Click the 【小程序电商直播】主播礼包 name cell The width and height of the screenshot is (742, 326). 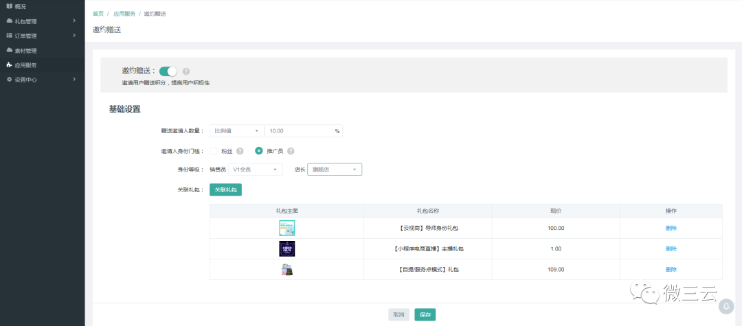pos(428,249)
